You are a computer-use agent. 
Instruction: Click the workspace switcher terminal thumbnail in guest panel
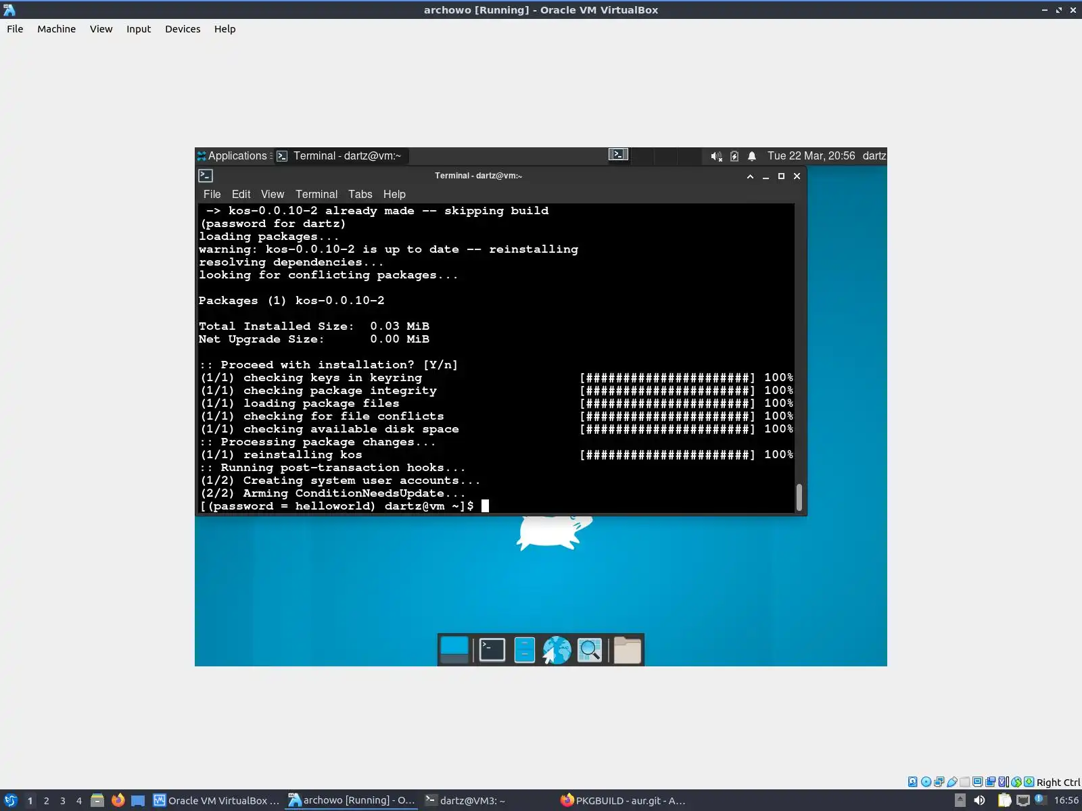point(619,155)
